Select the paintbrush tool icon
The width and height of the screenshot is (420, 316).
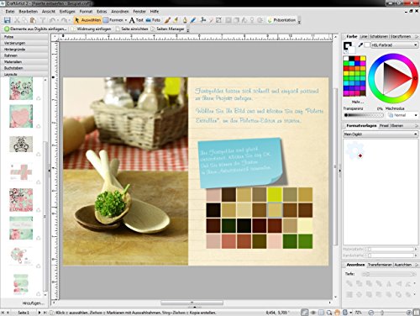[167, 20]
